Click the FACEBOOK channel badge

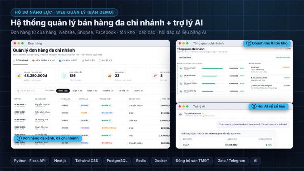[85, 128]
